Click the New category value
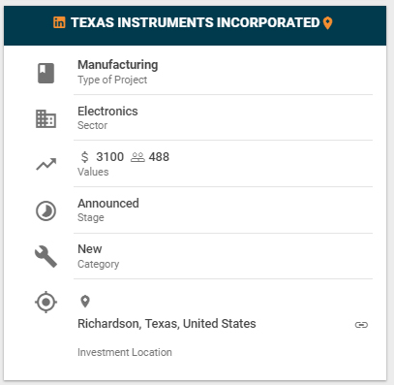Screen dimensions: 394x386 tap(90, 249)
